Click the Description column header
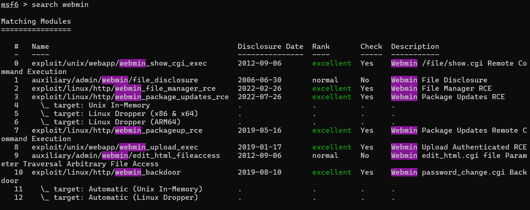 [415, 47]
